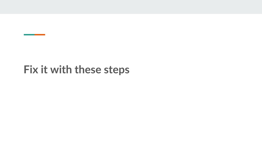The height and width of the screenshot is (147, 262).
Task: Click the teal segment of the accent line
Action: click(x=29, y=35)
